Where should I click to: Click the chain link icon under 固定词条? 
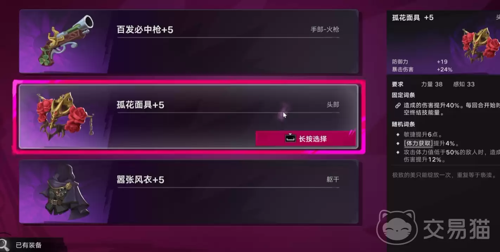pos(398,105)
